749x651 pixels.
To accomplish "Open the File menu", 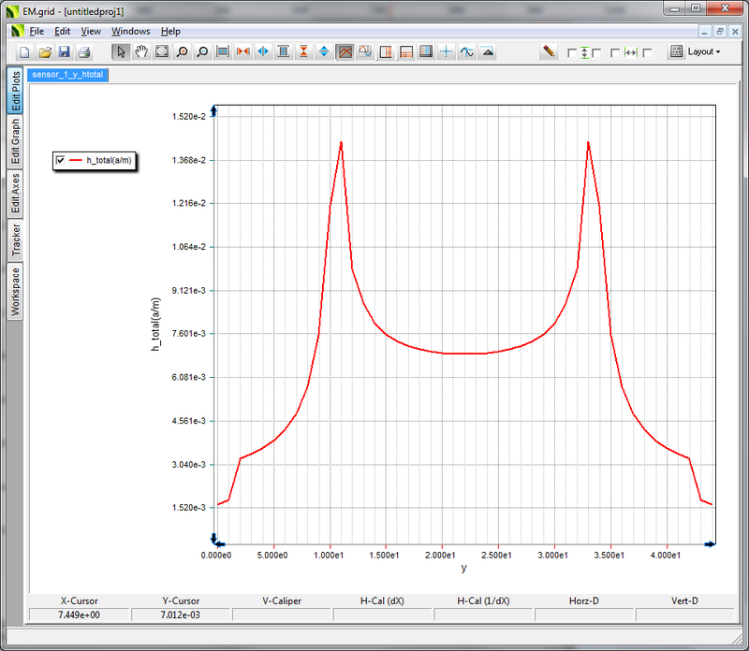I will click(x=37, y=31).
